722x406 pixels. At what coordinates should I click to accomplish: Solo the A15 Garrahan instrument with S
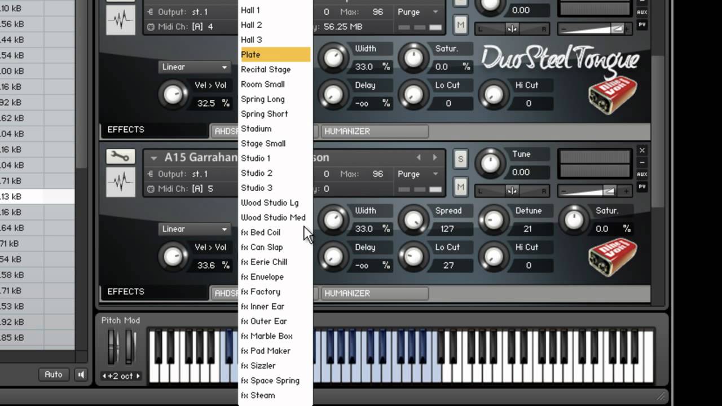[x=460, y=159]
